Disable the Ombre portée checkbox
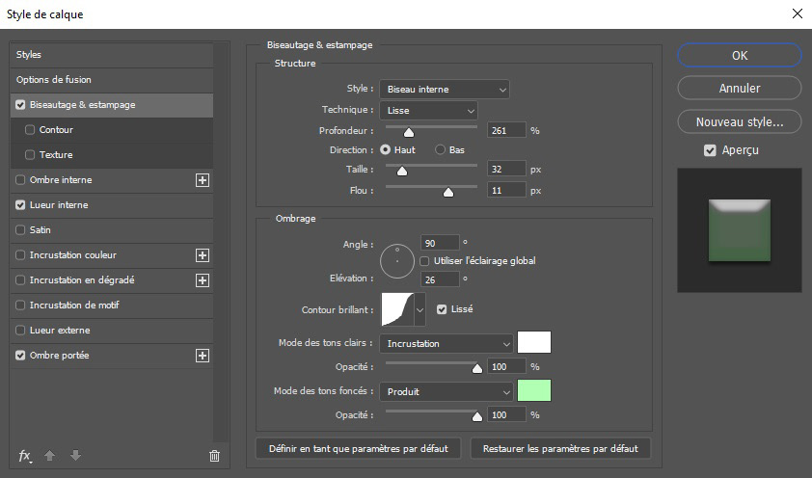 coord(20,356)
